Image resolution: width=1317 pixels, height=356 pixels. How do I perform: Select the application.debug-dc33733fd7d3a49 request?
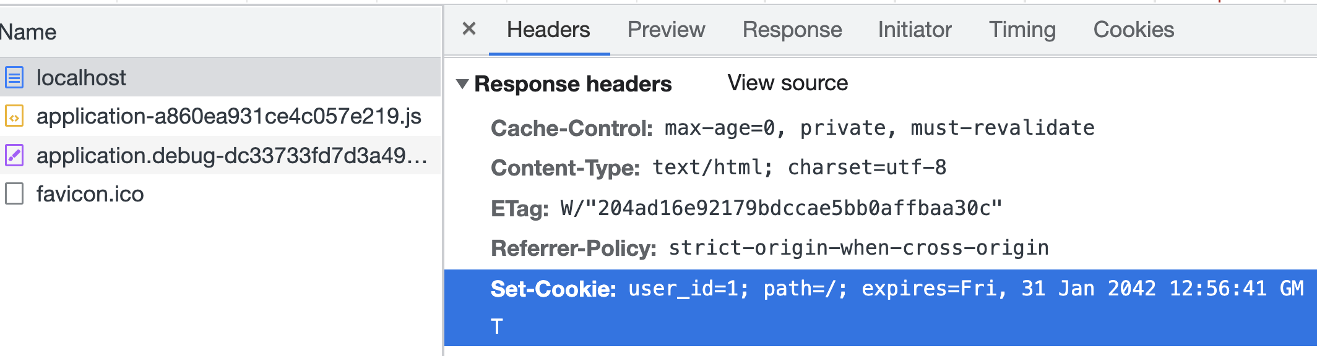231,155
